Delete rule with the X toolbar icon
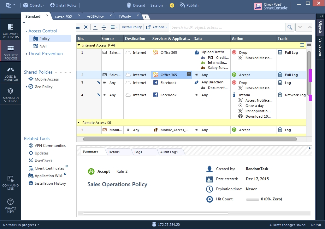The height and width of the screenshot is (229, 325). coord(86,27)
